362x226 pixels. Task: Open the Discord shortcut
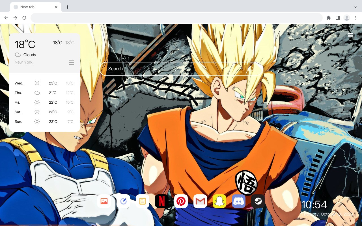tap(239, 201)
